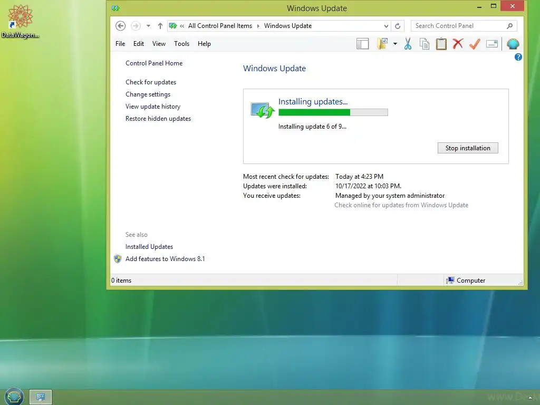Screen dimensions: 540x405
Task: Expand the folder options toolbar dropdown arrow
Action: [396, 44]
